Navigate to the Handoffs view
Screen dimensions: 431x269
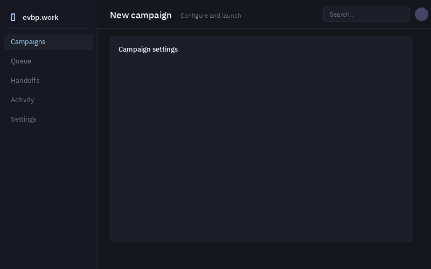[x=48, y=81]
